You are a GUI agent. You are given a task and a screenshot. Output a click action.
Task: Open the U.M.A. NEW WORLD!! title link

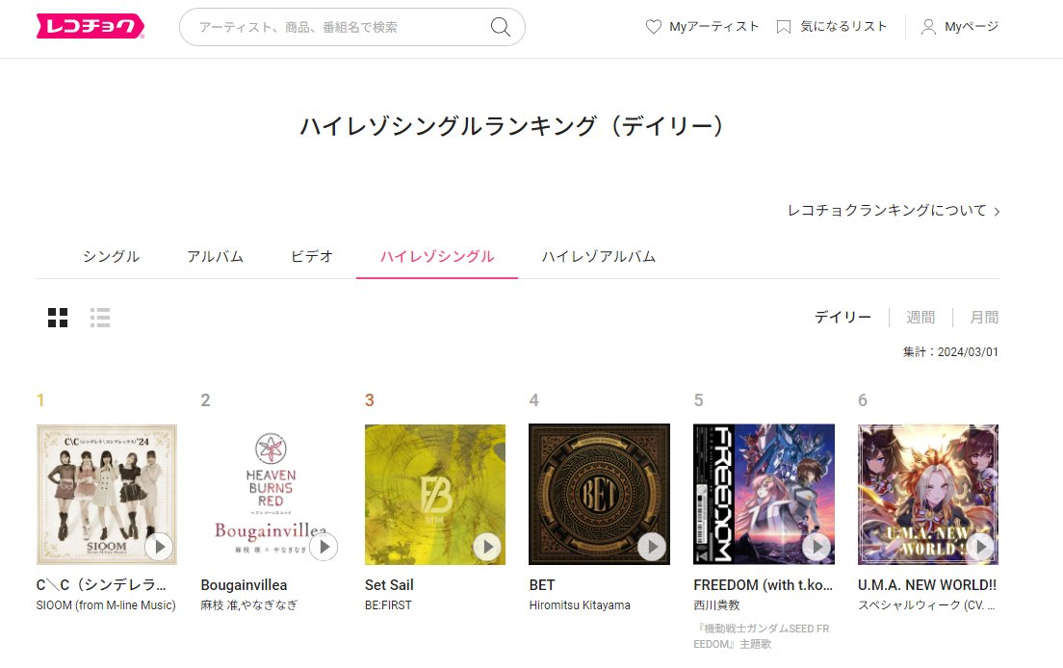926,584
